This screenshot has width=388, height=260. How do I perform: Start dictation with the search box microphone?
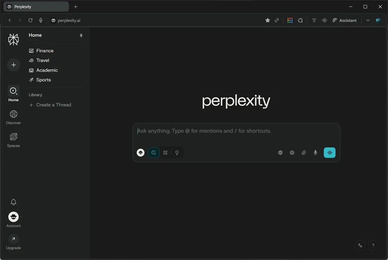pos(316,153)
